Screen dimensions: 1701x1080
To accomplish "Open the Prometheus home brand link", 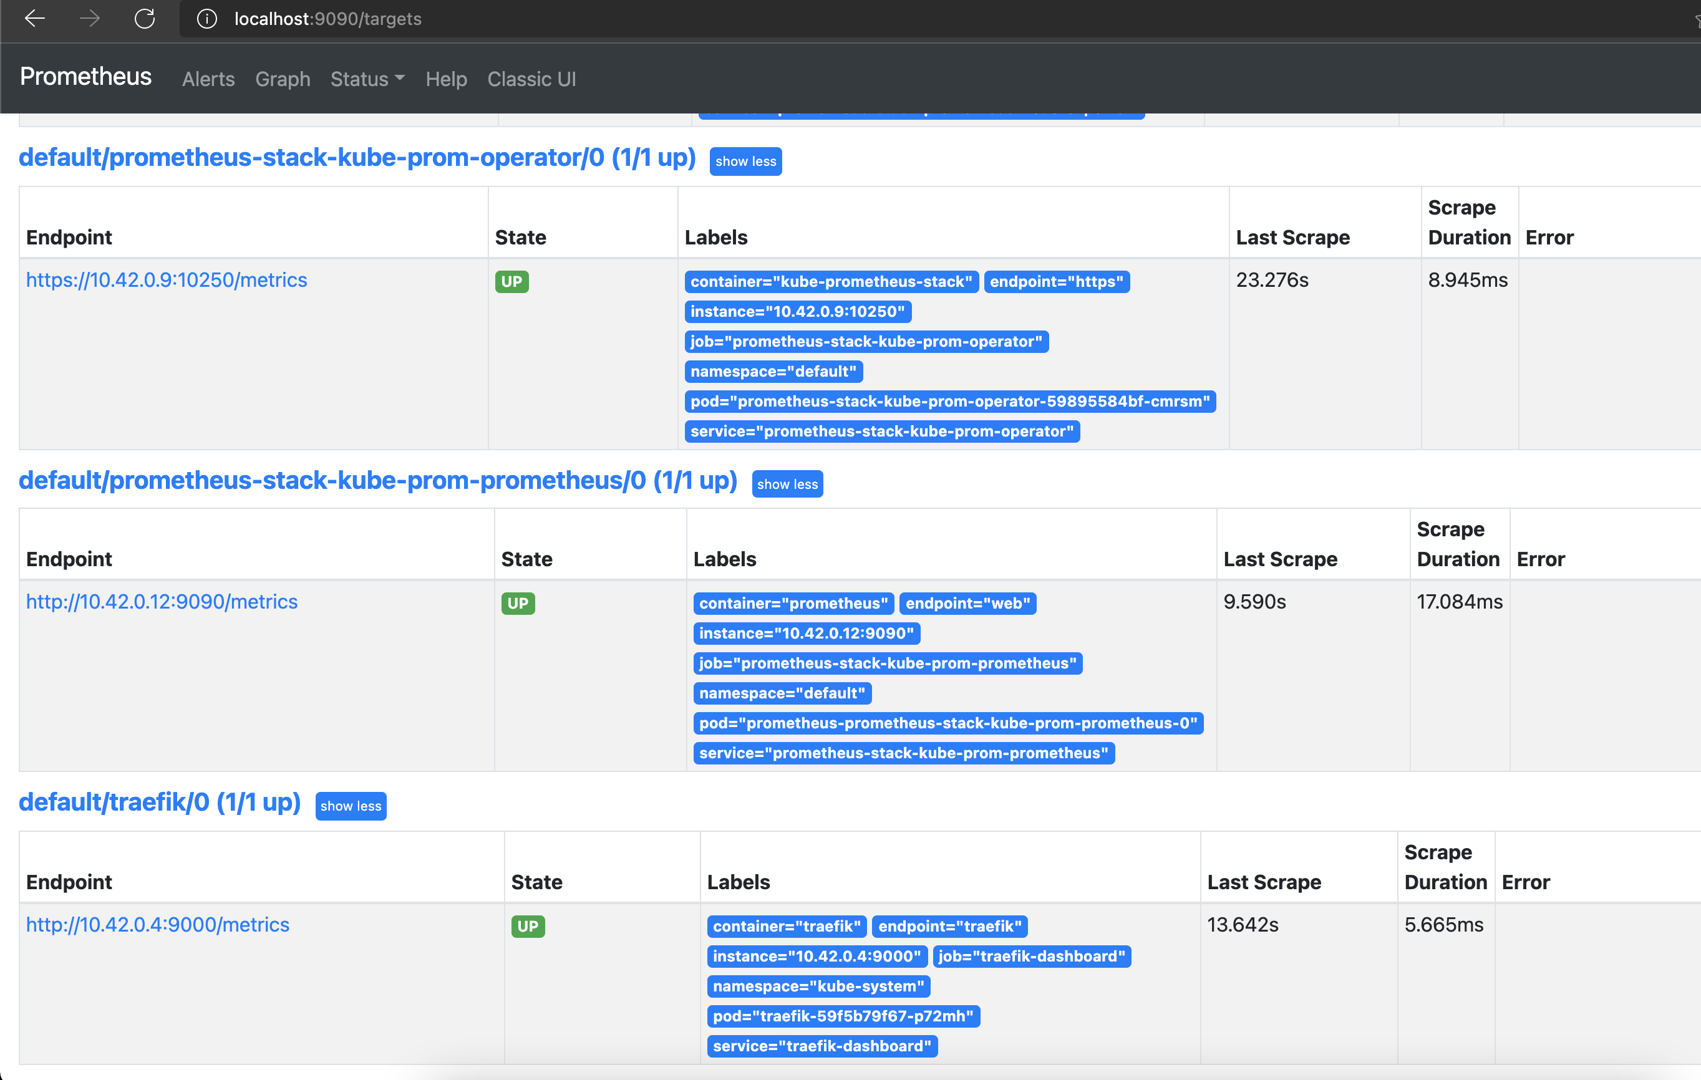I will click(85, 77).
